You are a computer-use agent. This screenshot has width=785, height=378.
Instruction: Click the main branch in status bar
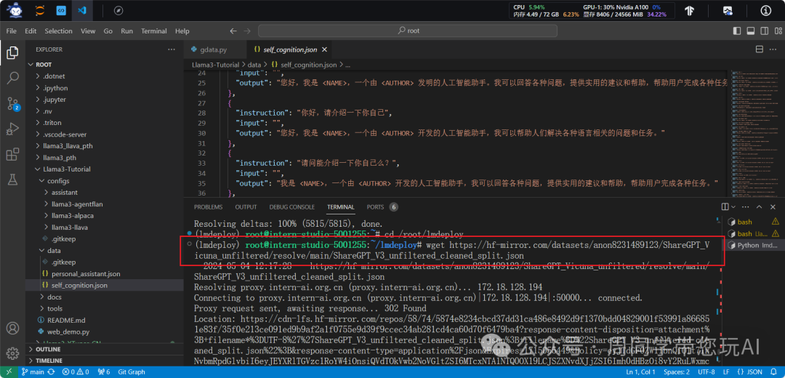pos(33,372)
